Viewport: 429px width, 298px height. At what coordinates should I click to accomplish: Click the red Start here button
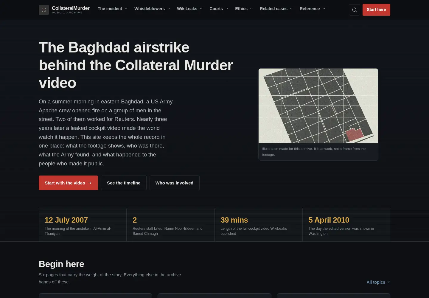point(376,10)
